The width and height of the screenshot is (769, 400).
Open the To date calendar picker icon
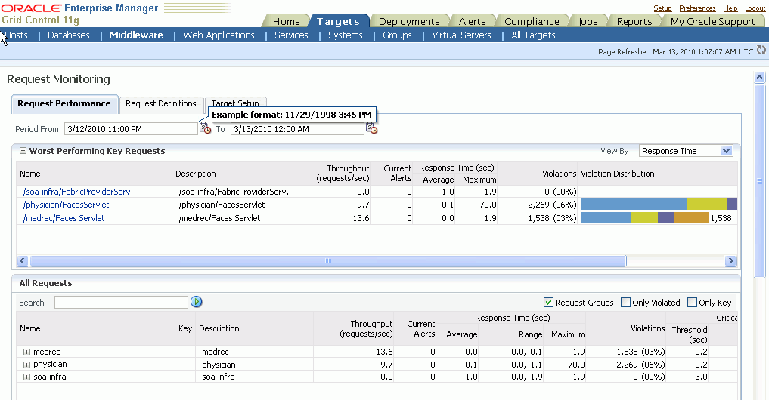coord(371,129)
